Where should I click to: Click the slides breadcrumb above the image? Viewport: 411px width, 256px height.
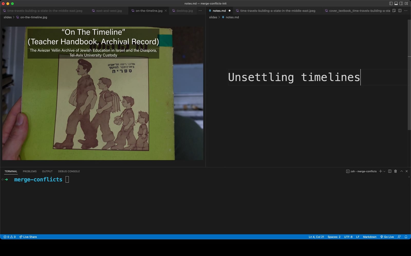pos(8,17)
